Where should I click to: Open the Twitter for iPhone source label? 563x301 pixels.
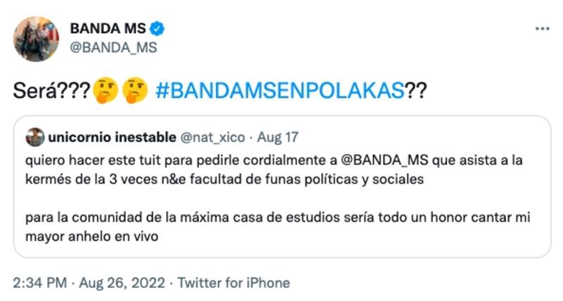(233, 283)
